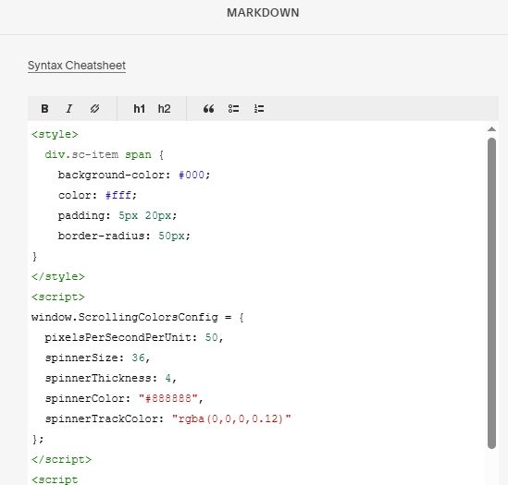Click the 'pixelsPerSecondPerUnit: 50,' line
The image size is (508, 485).
tap(134, 338)
